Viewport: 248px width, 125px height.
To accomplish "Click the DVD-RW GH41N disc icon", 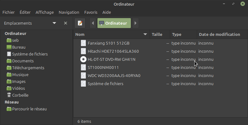I will tap(83, 59).
